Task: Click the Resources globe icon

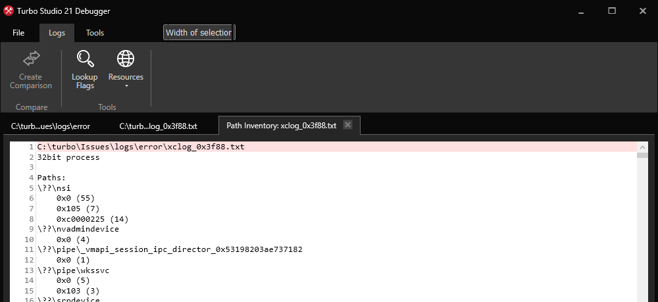Action: 126,59
